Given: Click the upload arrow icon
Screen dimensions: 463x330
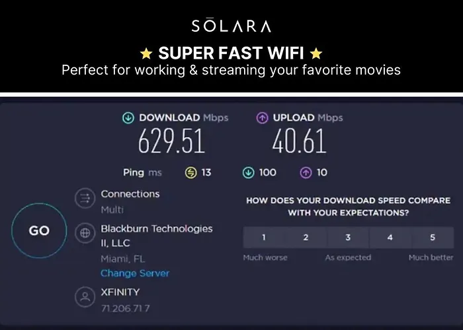Looking at the screenshot, I should coord(262,117).
